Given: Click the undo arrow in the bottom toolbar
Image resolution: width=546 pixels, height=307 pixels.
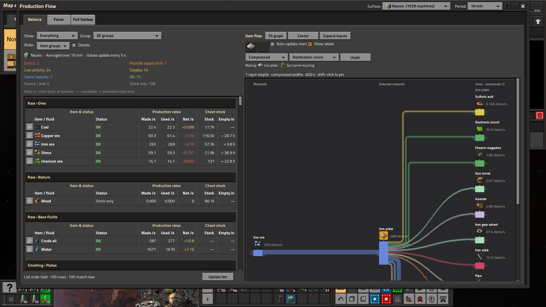Looking at the screenshot, I should point(341,299).
